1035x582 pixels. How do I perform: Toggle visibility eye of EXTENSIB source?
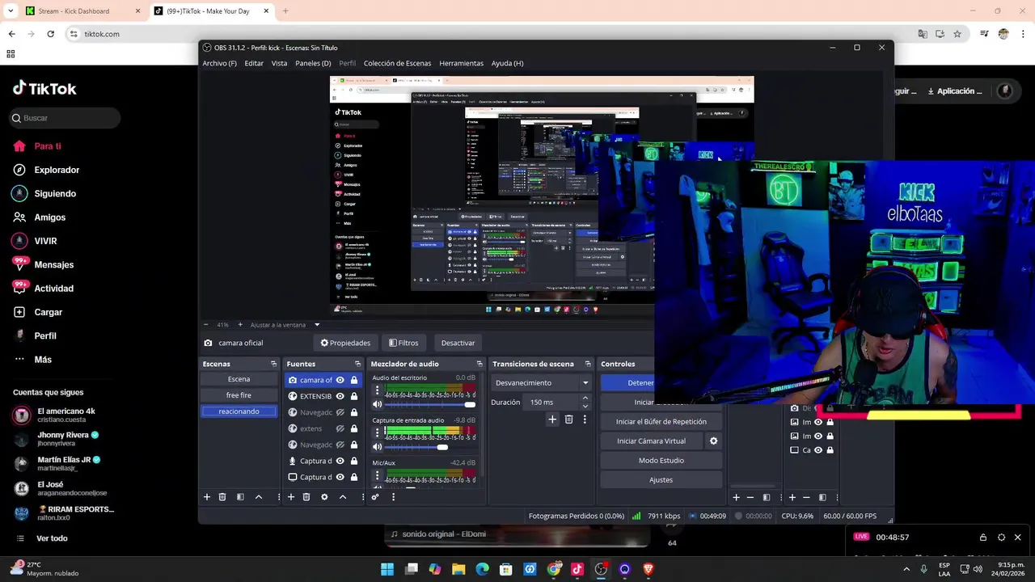(x=340, y=396)
